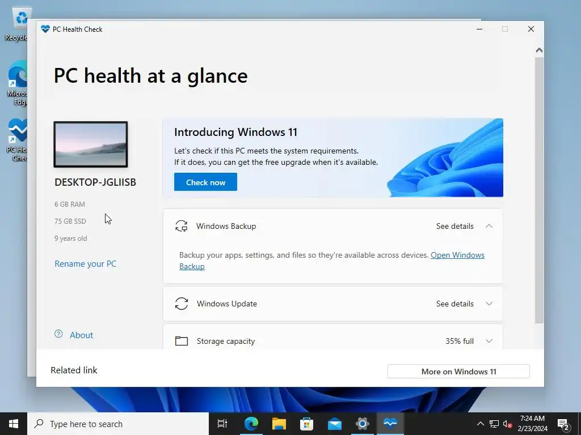This screenshot has height=435, width=581.
Task: Open the Microsoft Edge desktop shortcut
Action: pyautogui.click(x=18, y=83)
